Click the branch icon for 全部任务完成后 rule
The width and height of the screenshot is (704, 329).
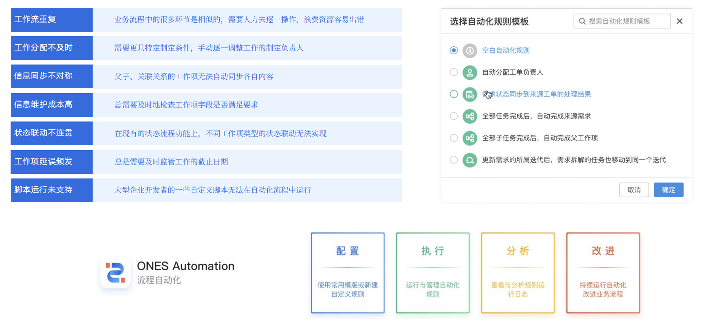(470, 116)
